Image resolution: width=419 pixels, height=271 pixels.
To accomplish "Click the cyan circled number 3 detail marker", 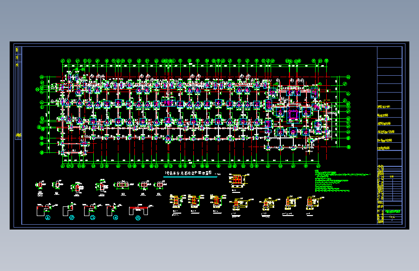I will coord(93,217).
